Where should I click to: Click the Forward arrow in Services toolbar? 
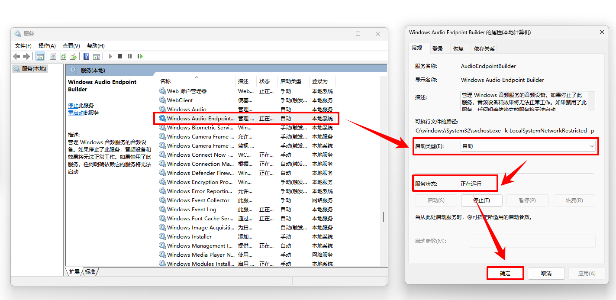point(26,56)
